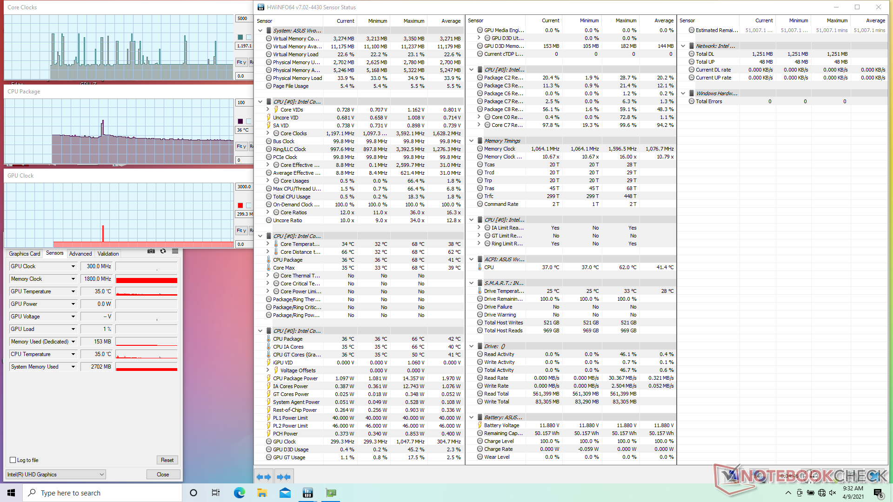This screenshot has width=893, height=502.
Task: Open GPU Temperature sensor dropdown
Action: [x=73, y=291]
